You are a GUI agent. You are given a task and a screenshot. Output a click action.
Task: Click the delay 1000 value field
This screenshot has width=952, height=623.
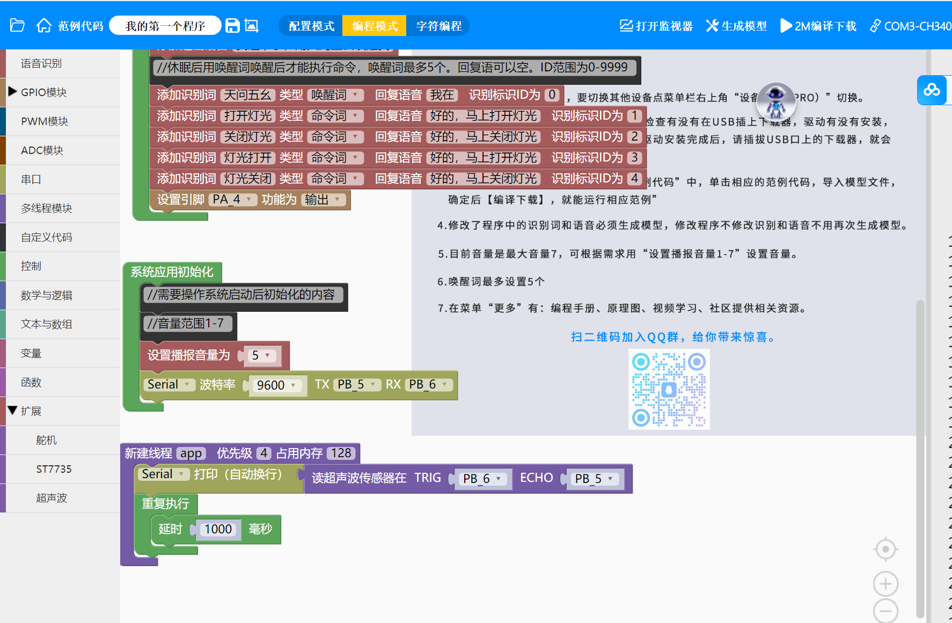click(218, 529)
